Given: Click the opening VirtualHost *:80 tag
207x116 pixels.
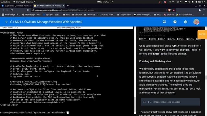Looking at the screenshot, I should (x=12, y=33).
